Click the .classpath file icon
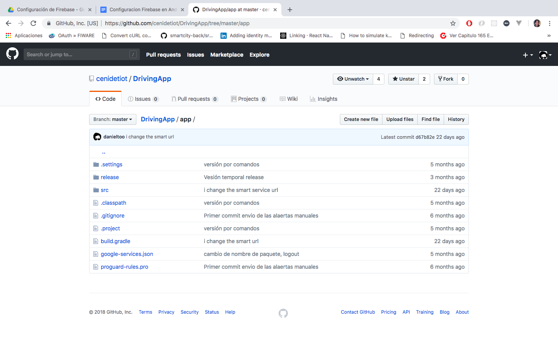558x349 pixels. 96,203
